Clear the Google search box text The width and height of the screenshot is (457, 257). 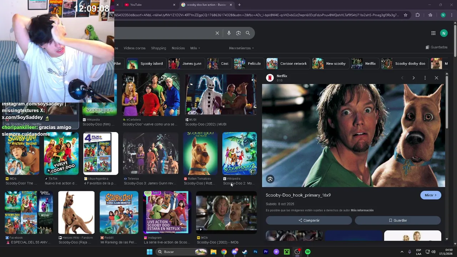tap(217, 33)
